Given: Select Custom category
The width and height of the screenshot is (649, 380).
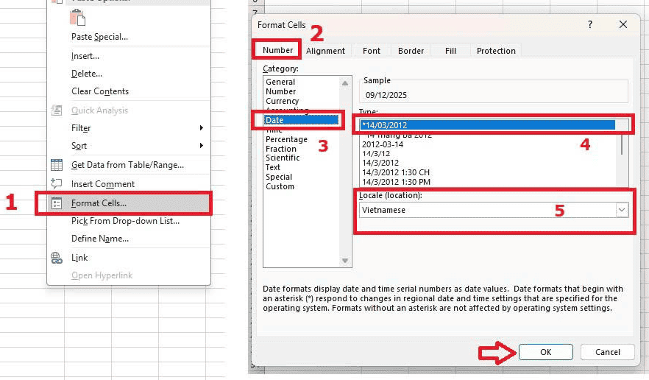Looking at the screenshot, I should point(280,186).
